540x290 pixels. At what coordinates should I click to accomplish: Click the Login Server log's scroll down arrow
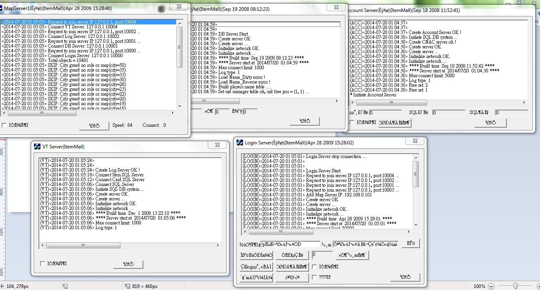(416, 226)
